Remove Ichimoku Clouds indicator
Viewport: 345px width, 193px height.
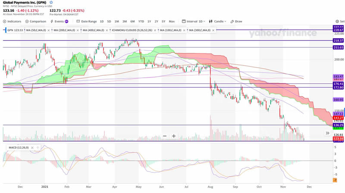point(155,30)
